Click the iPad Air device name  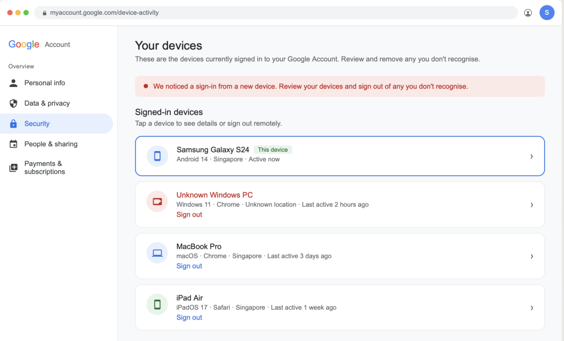click(189, 298)
